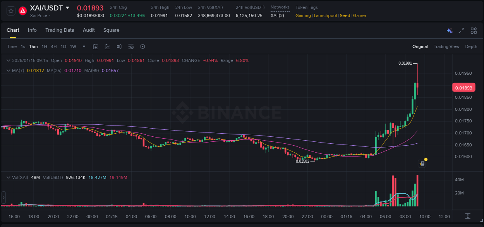Open the date jump calendar icon
484x227 pixels.
click(x=96, y=46)
